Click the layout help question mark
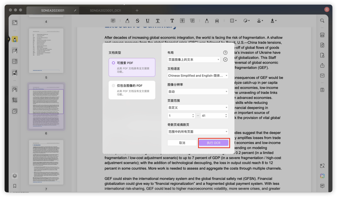337x197 pixels. tap(225, 52)
